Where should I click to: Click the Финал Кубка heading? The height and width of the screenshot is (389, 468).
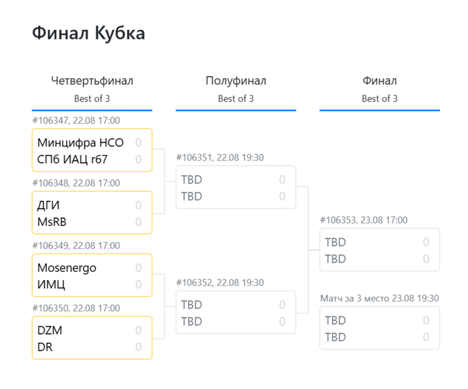89,33
